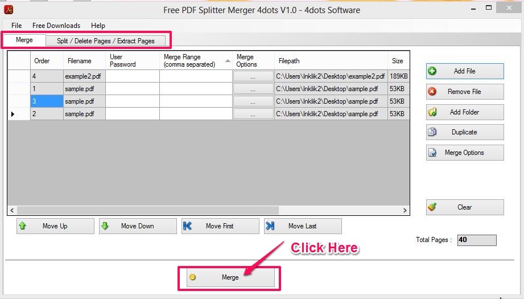Open the Free Downloads menu
This screenshot has width=524, height=299.
(56, 26)
